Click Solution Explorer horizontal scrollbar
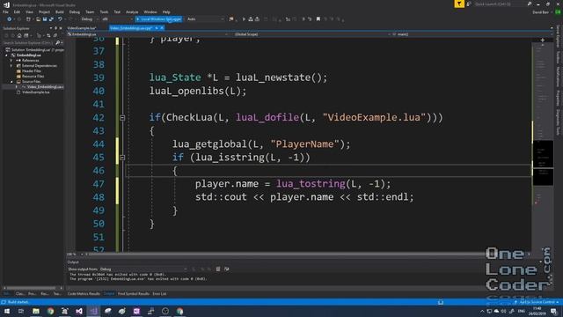The image size is (563, 317). pyautogui.click(x=32, y=288)
